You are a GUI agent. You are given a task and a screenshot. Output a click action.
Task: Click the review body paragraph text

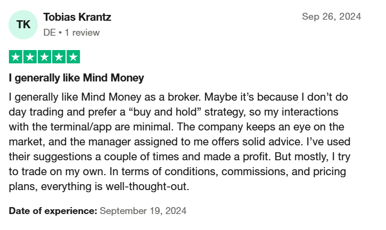tap(179, 142)
